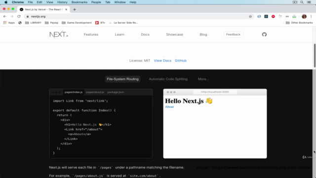Go back to the previous page
The image size is (316, 178).
click(x=5, y=16)
